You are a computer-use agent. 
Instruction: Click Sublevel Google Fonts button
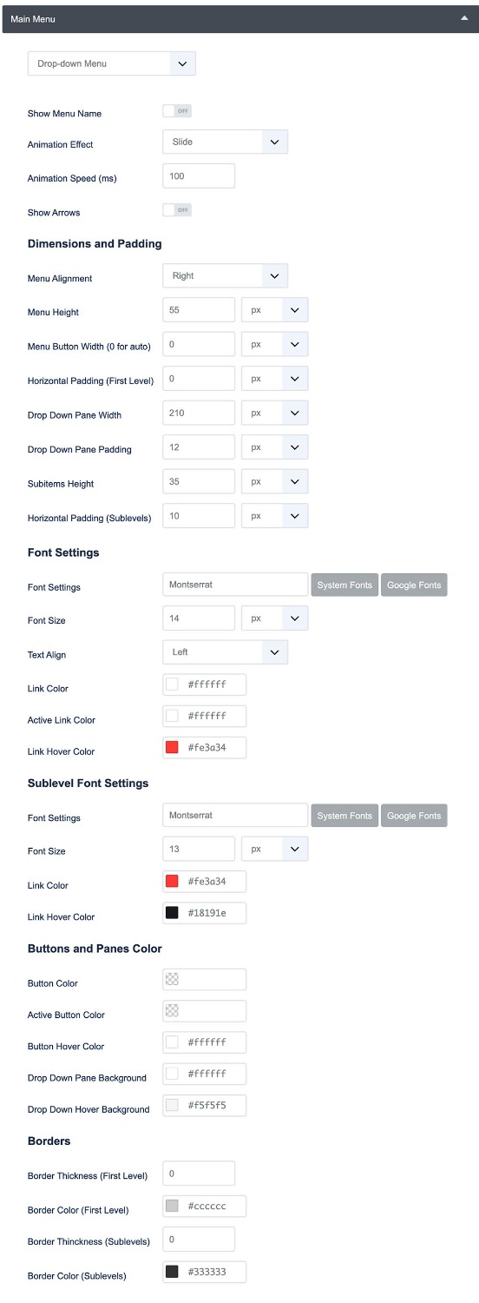tap(414, 817)
